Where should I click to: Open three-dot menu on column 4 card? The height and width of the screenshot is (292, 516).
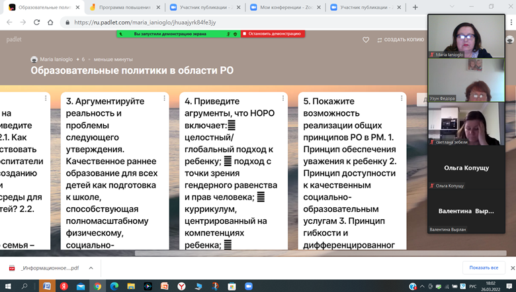click(283, 98)
